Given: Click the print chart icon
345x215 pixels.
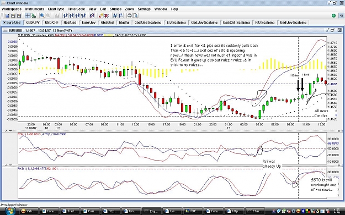Looking at the screenshot, I should (130, 15).
